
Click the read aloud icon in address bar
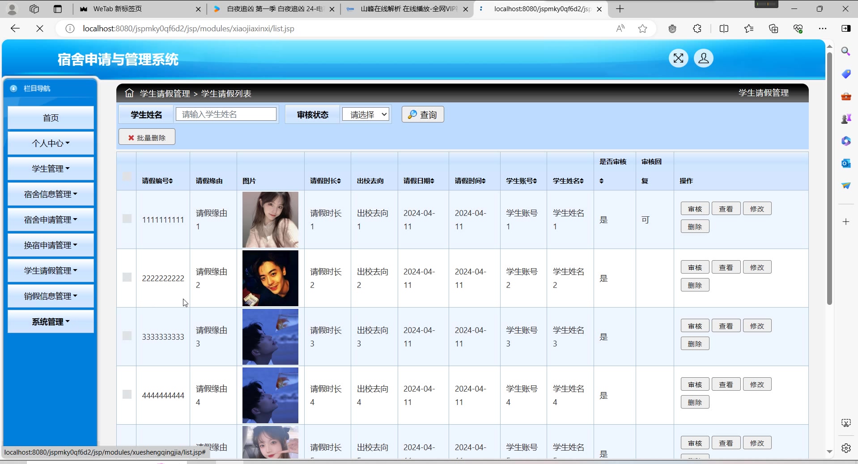(x=620, y=29)
